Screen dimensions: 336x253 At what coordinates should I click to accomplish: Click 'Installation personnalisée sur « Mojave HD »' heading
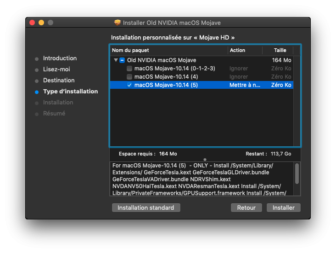click(173, 38)
